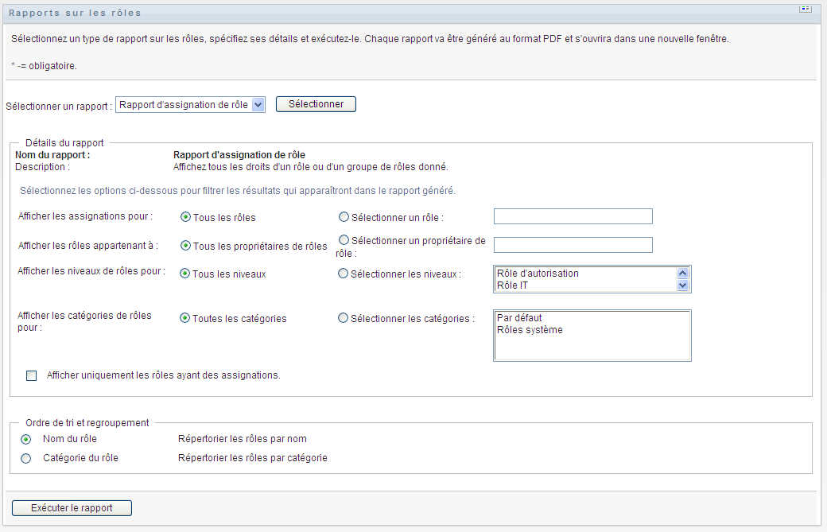
Task: Sort by 'Catégorie du rôle' radio button
Action: point(26,458)
